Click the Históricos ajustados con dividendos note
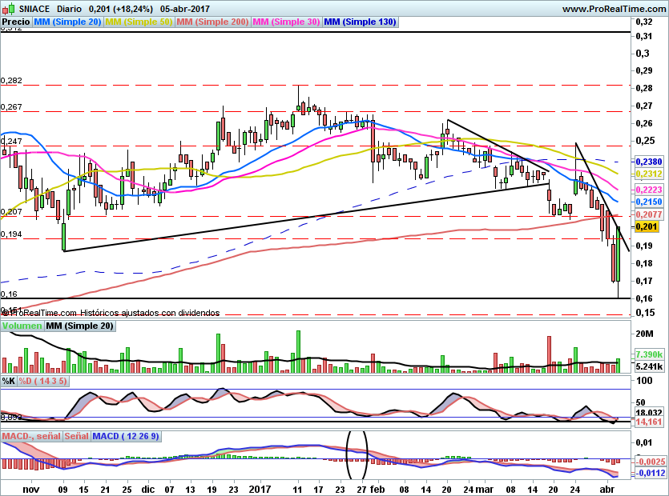Image resolution: width=669 pixels, height=496 pixels. [150, 313]
